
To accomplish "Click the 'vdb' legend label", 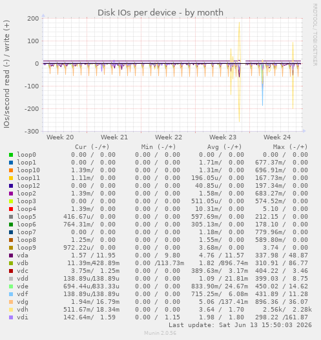I will point(23,263).
